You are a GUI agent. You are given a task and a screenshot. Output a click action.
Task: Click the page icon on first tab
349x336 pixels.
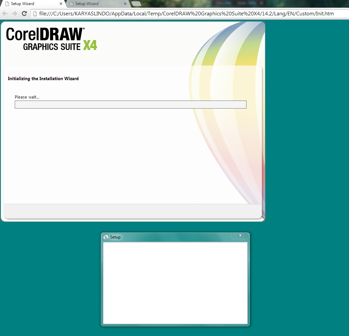(7, 4)
